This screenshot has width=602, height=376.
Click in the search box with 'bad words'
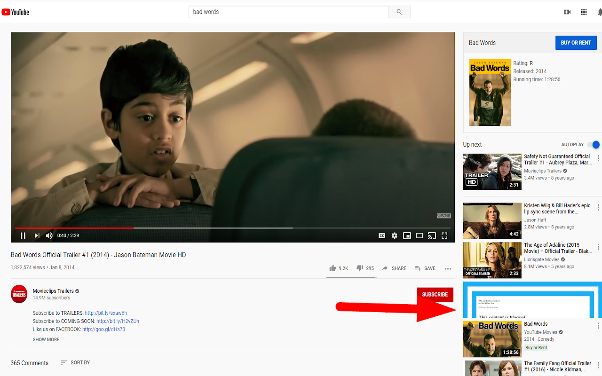289,12
